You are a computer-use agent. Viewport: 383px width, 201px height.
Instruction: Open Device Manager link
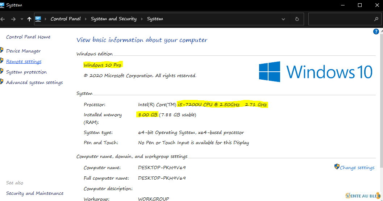click(24, 51)
